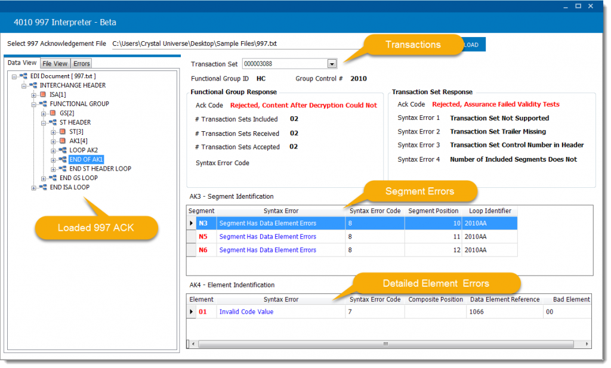This screenshot has width=611, height=368.
Task: Click the row selector arrow beside element 01
Action: [192, 311]
